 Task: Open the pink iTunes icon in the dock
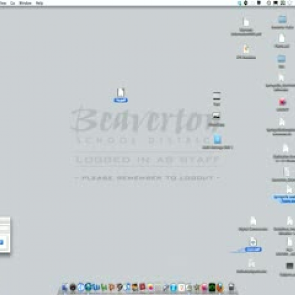204,287
